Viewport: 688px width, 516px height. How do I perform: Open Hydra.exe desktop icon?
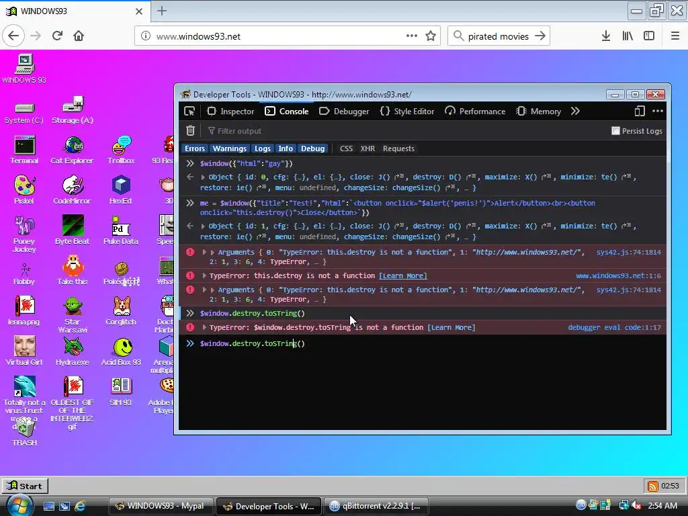(73, 351)
